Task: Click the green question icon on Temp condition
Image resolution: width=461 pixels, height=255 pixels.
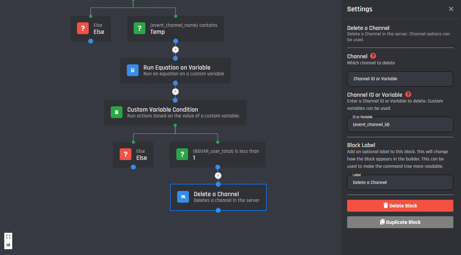Action: [140, 28]
